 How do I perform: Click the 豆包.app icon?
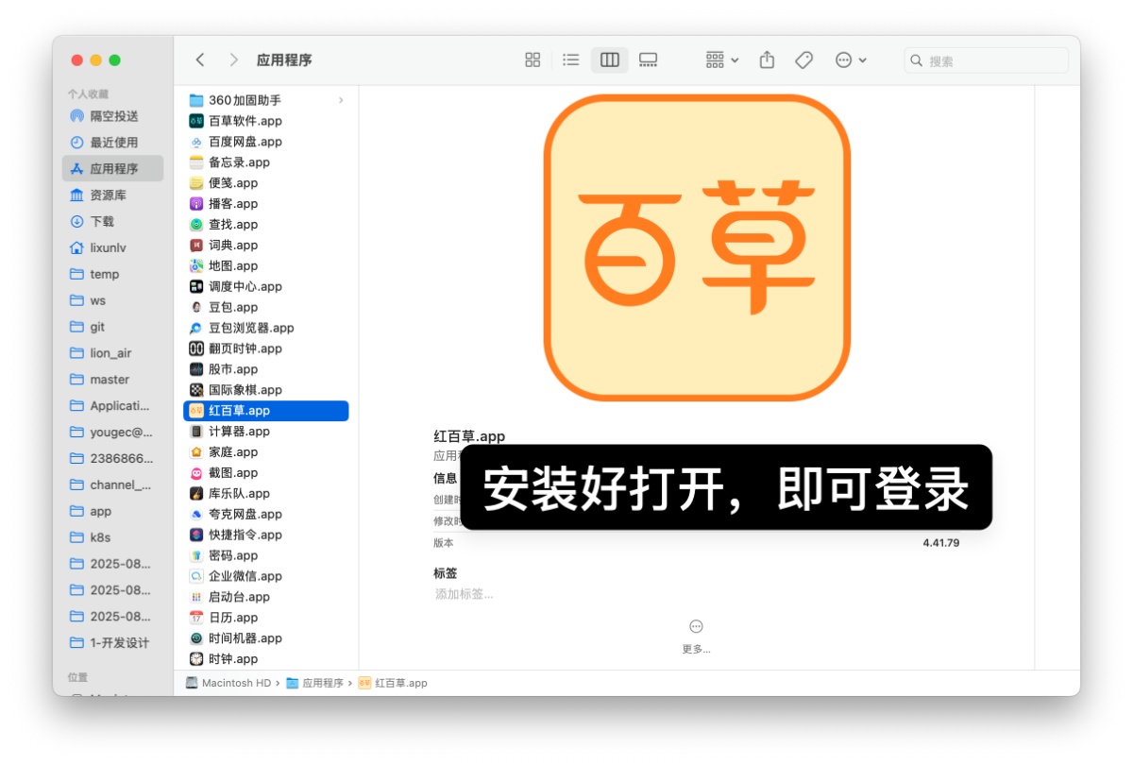[x=196, y=307]
